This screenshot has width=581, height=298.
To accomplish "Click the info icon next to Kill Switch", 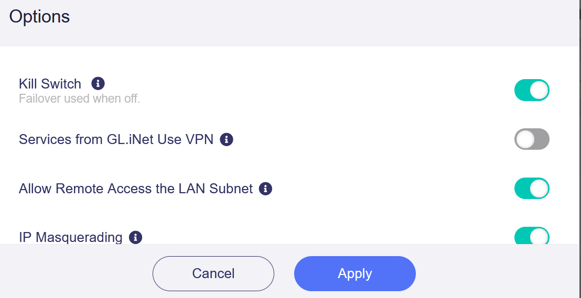I will click(x=98, y=83).
